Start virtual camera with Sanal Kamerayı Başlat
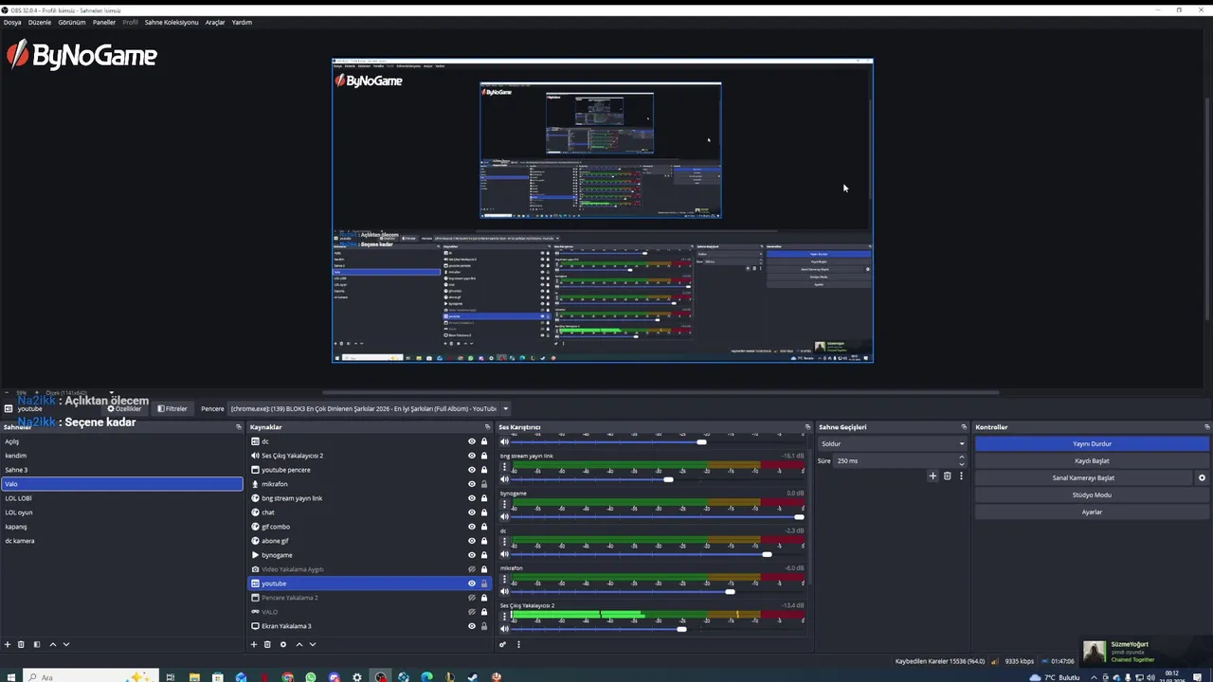Screen dimensions: 1213x682 (x=1083, y=477)
